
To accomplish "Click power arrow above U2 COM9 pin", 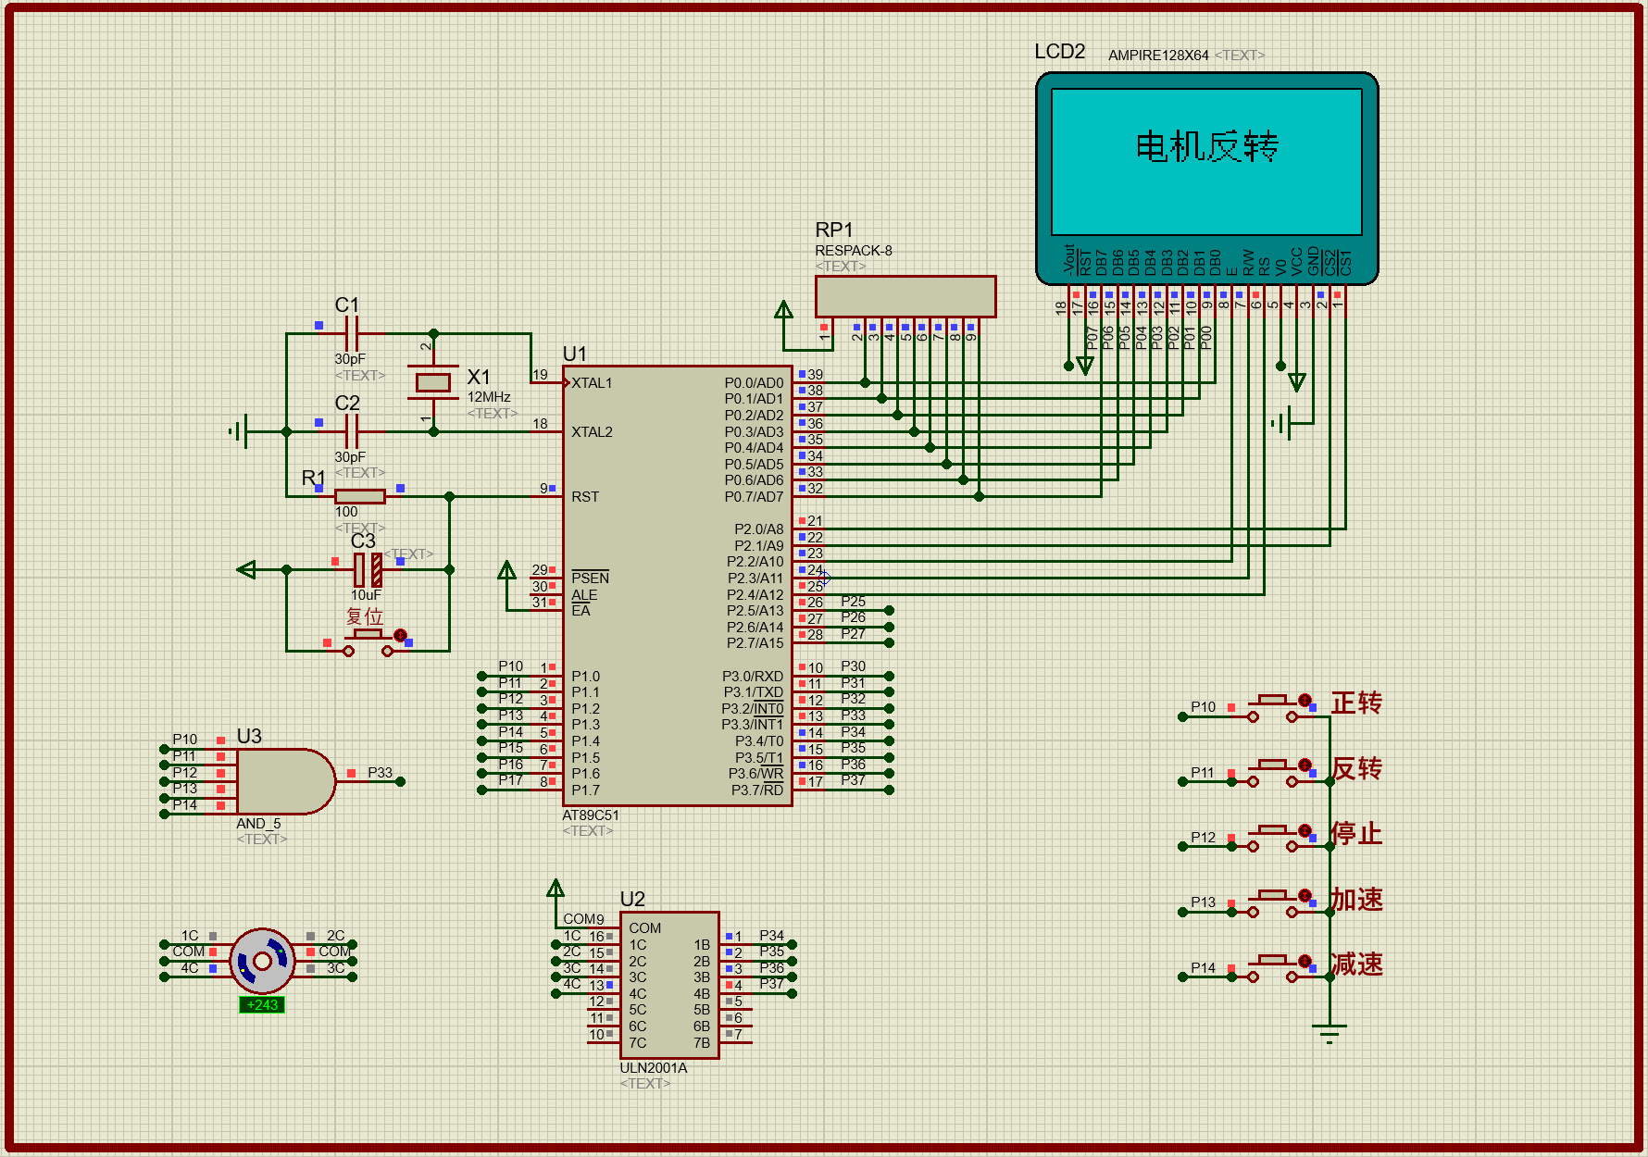I will pos(555,890).
